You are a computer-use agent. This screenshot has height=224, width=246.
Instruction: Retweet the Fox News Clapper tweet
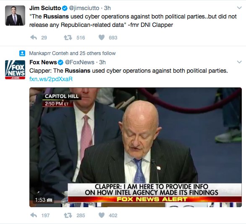click(x=68, y=215)
